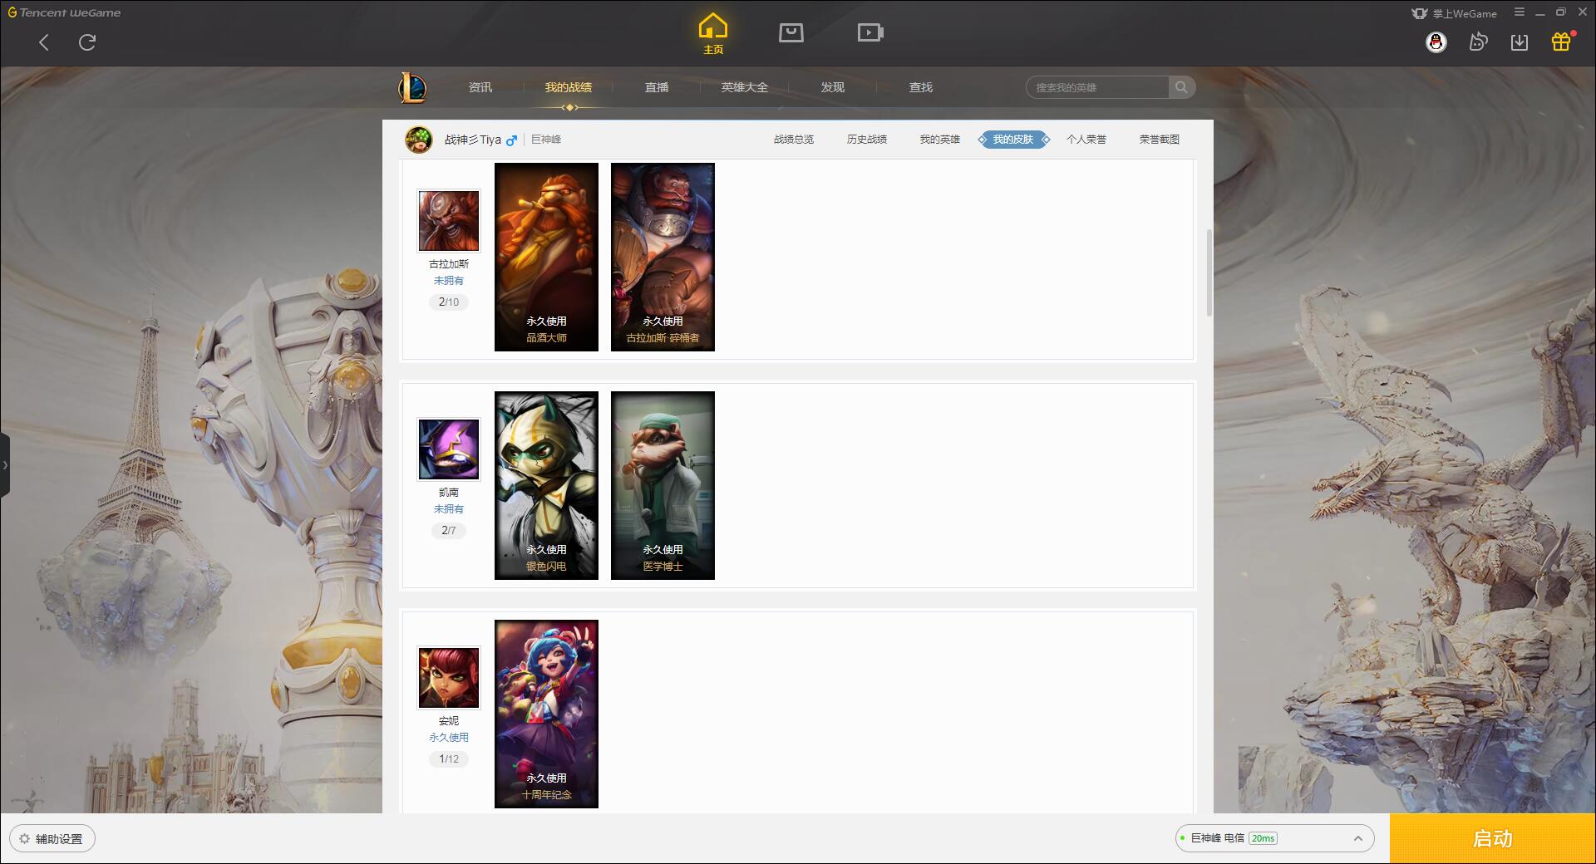The height and width of the screenshot is (864, 1596).
Task: Open 辅助设置 helper settings
Action: (x=52, y=839)
